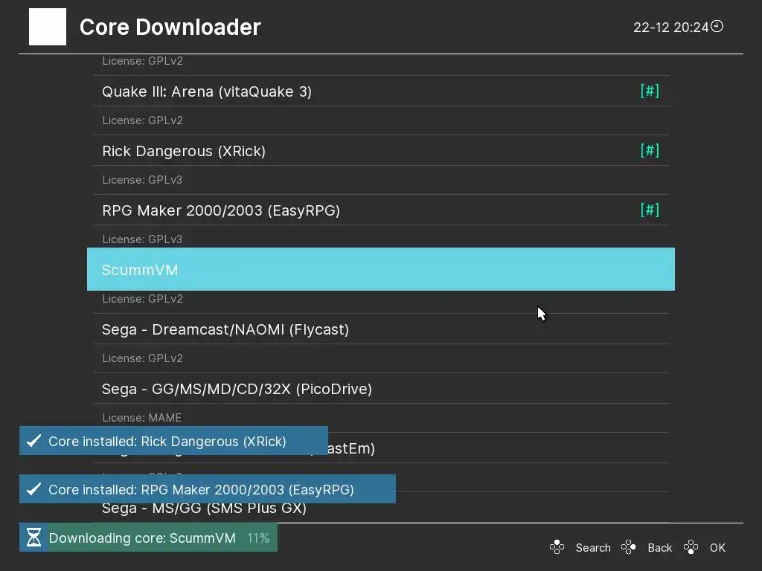
Task: Click the Search gamepad button icon
Action: coord(557,547)
